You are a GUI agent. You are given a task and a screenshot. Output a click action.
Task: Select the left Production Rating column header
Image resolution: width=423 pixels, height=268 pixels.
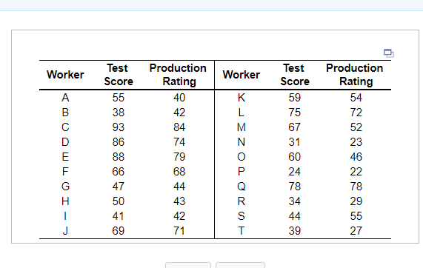click(x=178, y=75)
